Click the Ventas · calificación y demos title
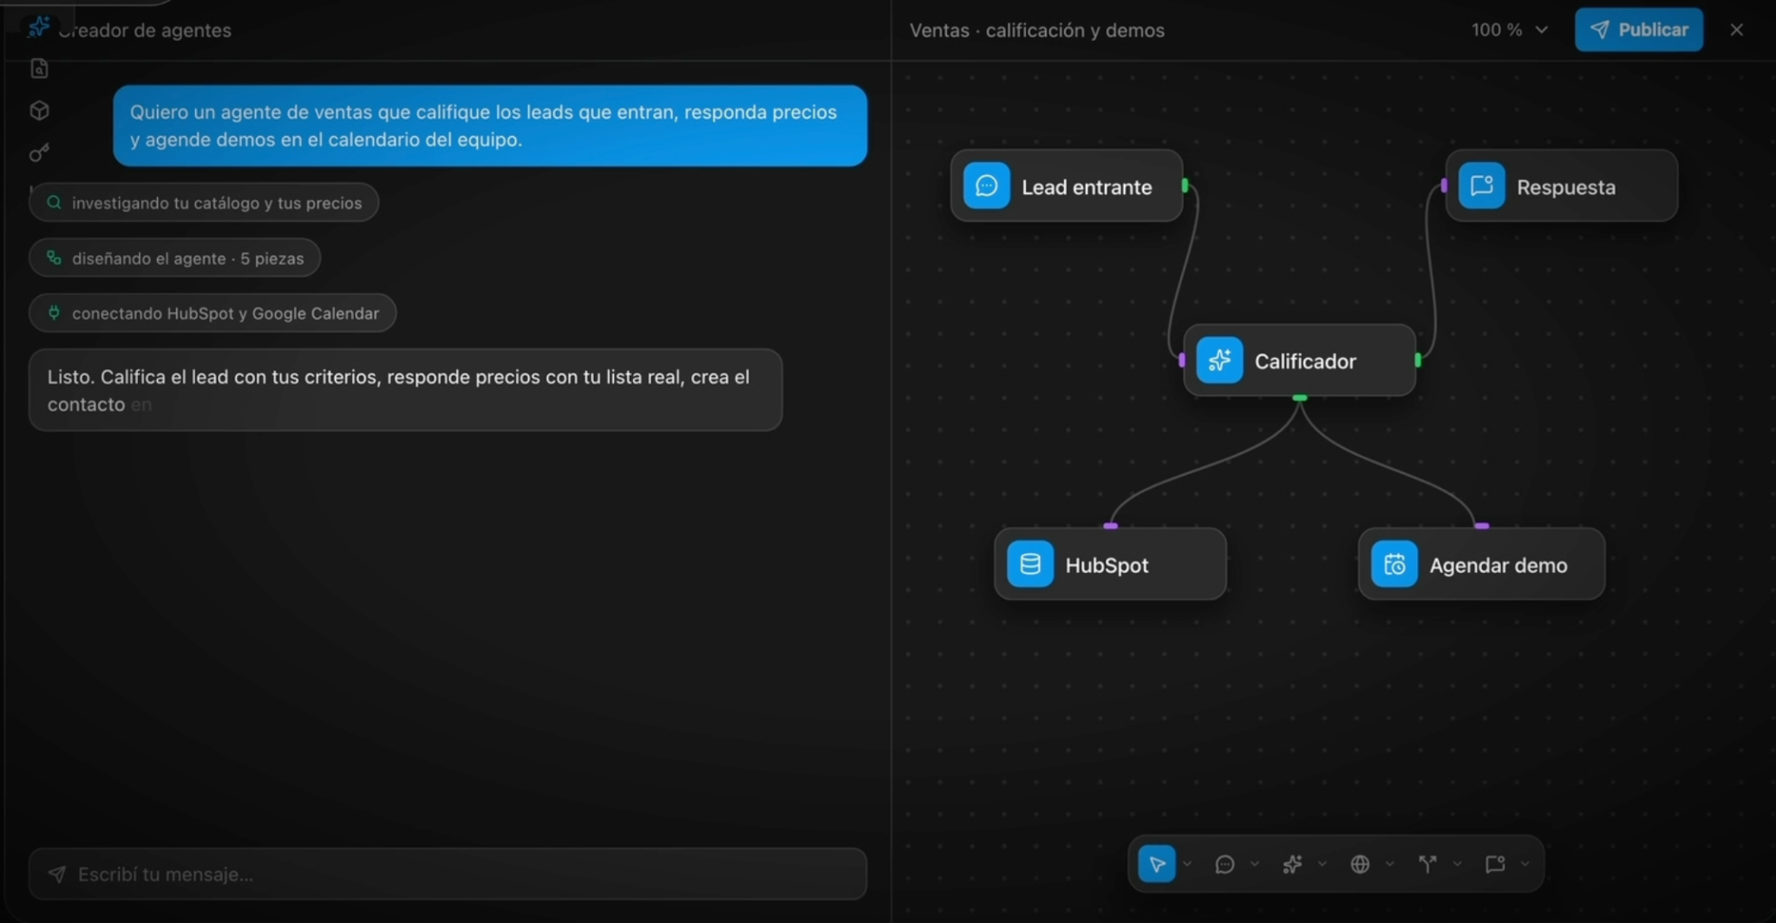The width and height of the screenshot is (1776, 923). 1037,30
